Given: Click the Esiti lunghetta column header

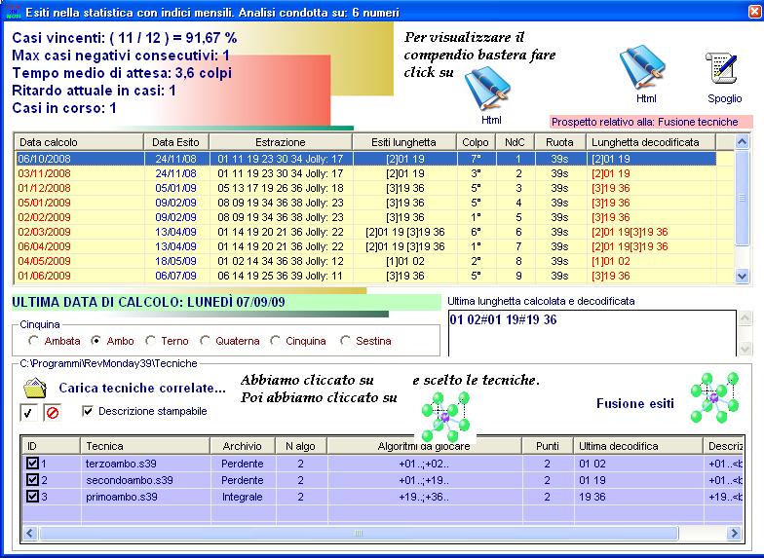Looking at the screenshot, I should pyautogui.click(x=404, y=142).
